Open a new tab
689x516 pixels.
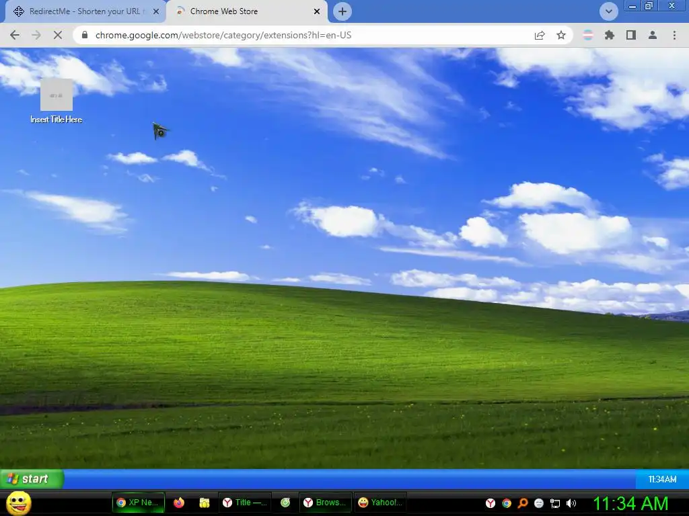click(342, 11)
